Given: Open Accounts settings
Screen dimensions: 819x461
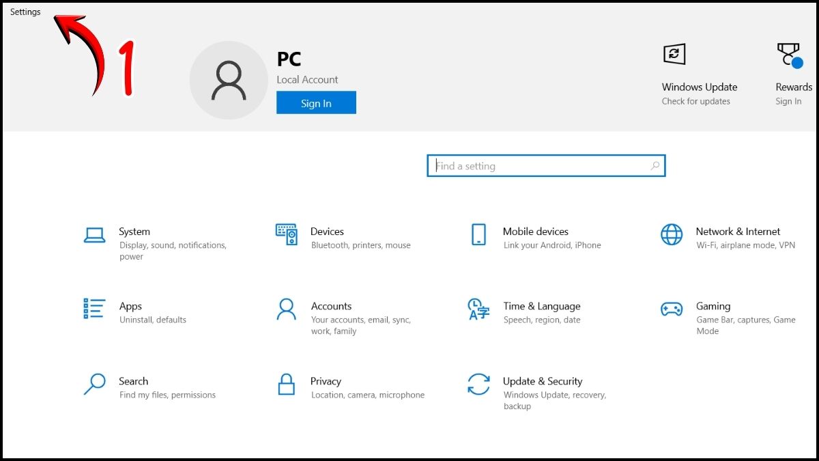Looking at the screenshot, I should coord(332,306).
